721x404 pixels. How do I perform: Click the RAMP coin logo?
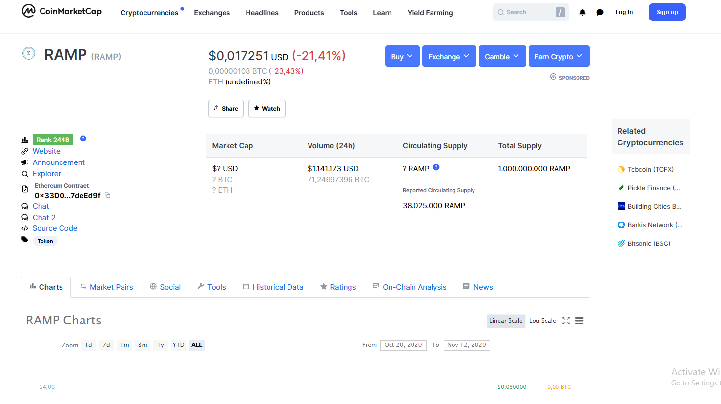pos(29,53)
